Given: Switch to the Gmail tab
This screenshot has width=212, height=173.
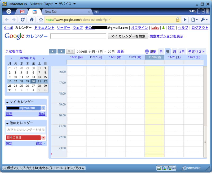Looking at the screenshot, I should tap(22, 12).
